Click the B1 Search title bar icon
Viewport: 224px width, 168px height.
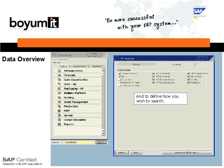point(117,58)
